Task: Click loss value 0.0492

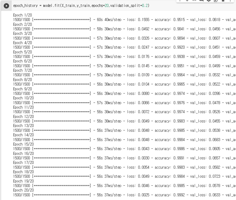Action: tap(144, 29)
